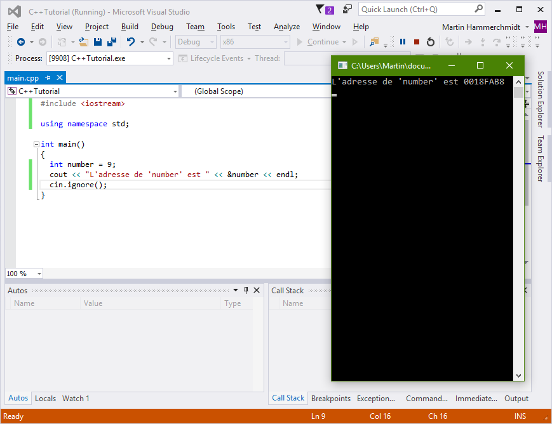This screenshot has width=552, height=424.
Task: Click the feedback icon beside notifications
Action: (x=347, y=9)
